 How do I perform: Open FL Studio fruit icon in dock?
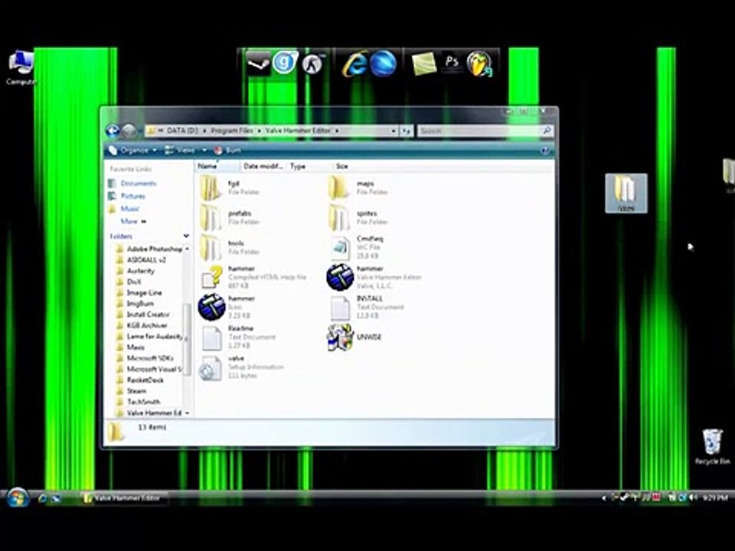(479, 64)
